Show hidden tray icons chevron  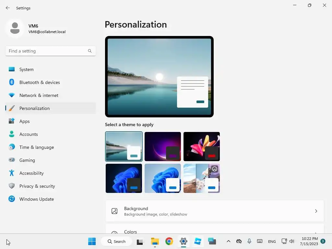tap(229, 241)
